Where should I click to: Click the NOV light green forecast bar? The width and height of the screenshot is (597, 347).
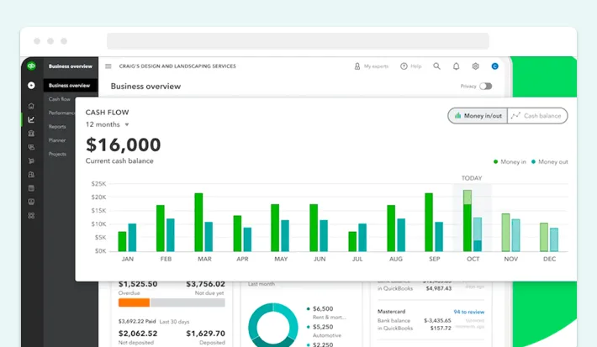tap(505, 232)
